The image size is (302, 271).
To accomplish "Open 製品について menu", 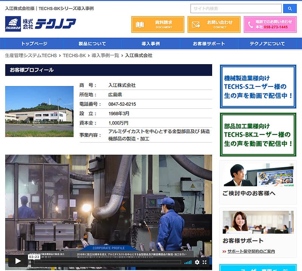I will 92,43.
